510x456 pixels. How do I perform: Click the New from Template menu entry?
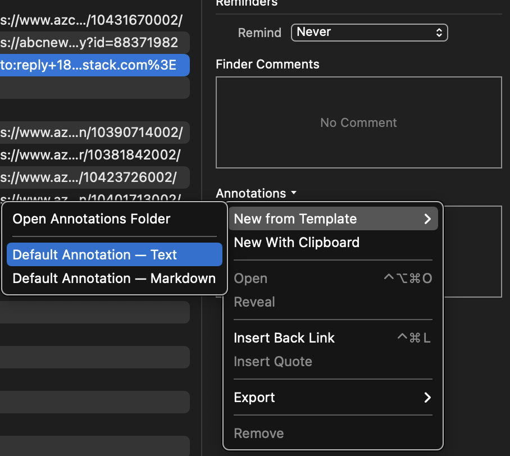coord(295,219)
